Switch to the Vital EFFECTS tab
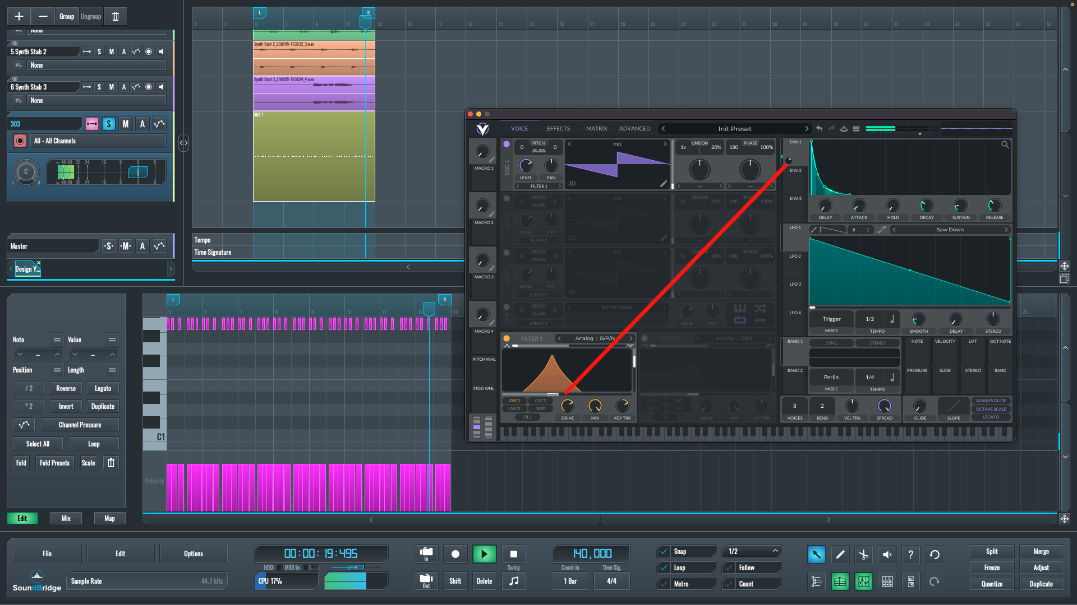Image resolution: width=1077 pixels, height=605 pixels. (x=558, y=129)
